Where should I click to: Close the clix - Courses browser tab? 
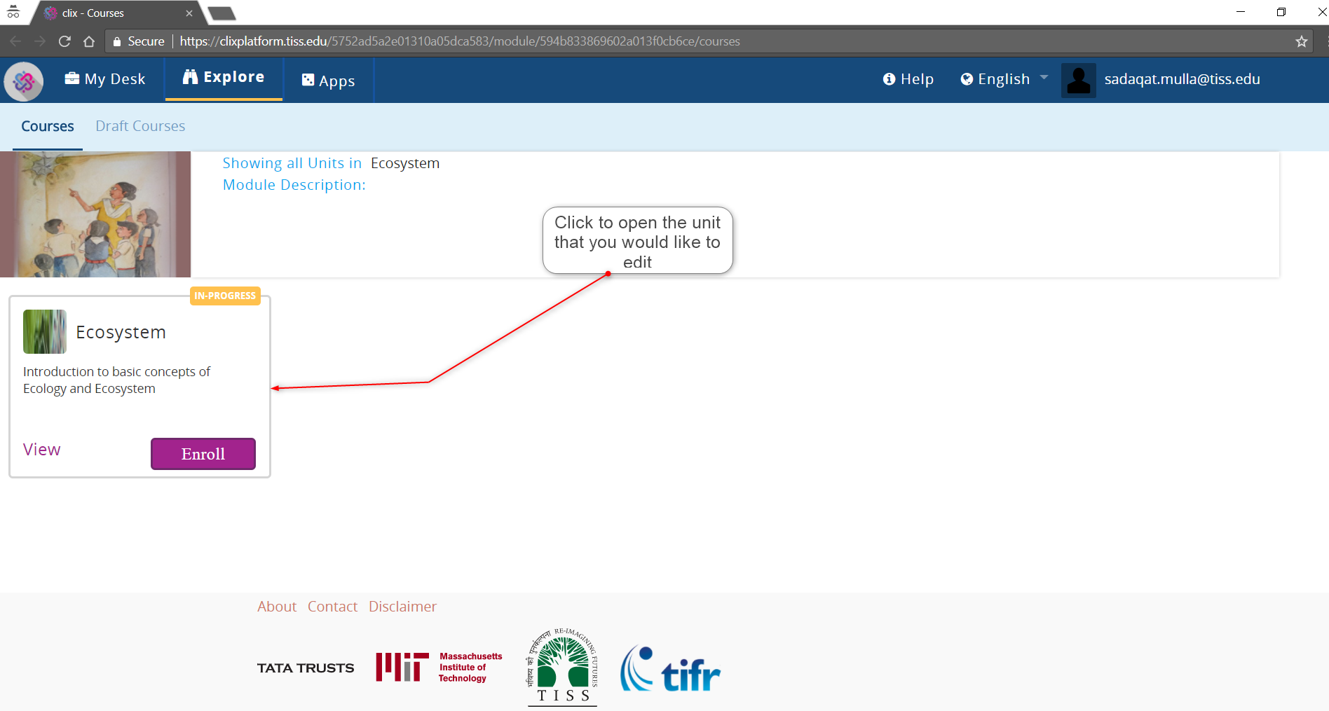(189, 13)
